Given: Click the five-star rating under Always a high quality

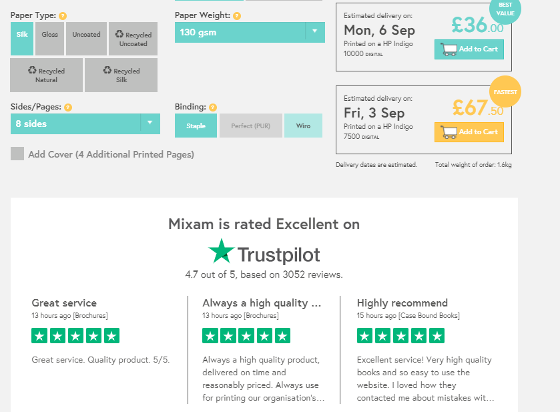Looking at the screenshot, I should coord(246,336).
